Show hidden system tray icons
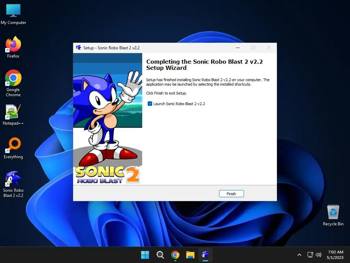The height and width of the screenshot is (263, 350). click(299, 255)
